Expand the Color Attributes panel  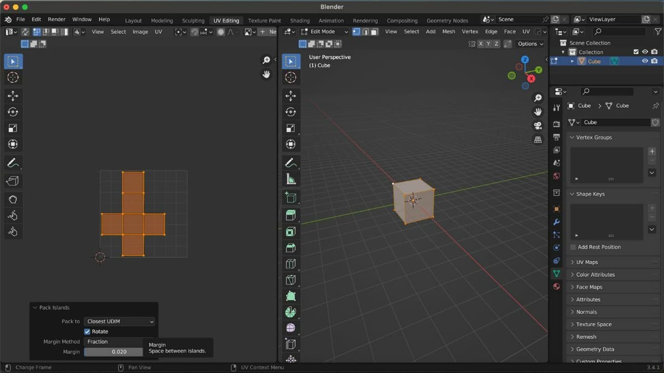click(572, 275)
